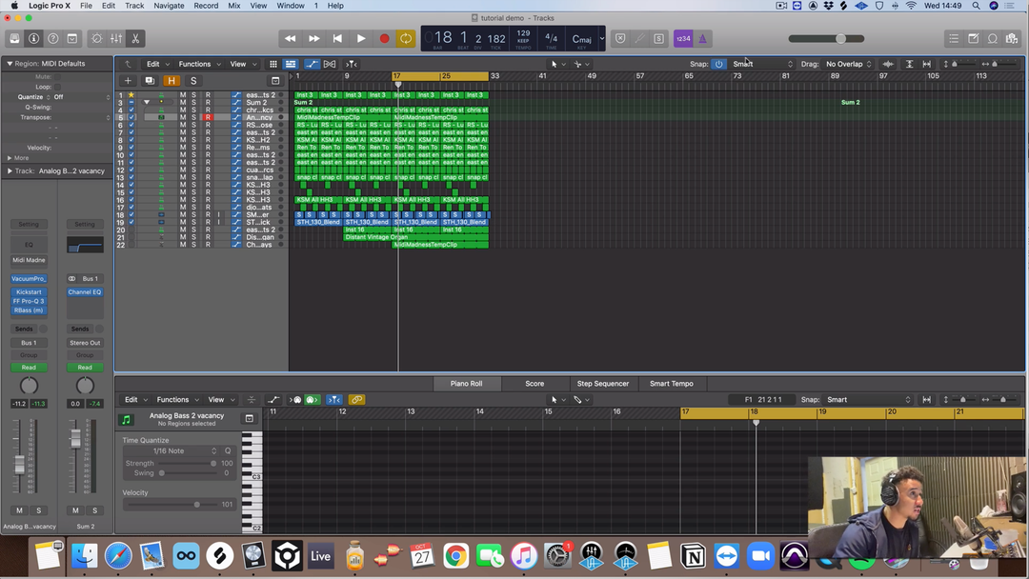Expand the Track Analog Bass inspector section

10,171
